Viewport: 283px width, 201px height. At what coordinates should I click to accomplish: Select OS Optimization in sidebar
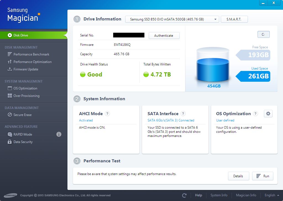[25, 88]
